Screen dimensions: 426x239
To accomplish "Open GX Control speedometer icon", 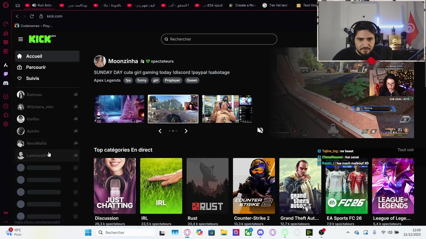I will [6, 24].
